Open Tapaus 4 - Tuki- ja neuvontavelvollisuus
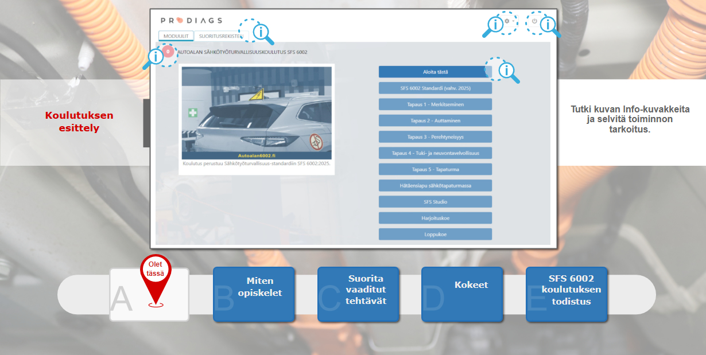Screen dimensions: 706x355 [x=435, y=153]
